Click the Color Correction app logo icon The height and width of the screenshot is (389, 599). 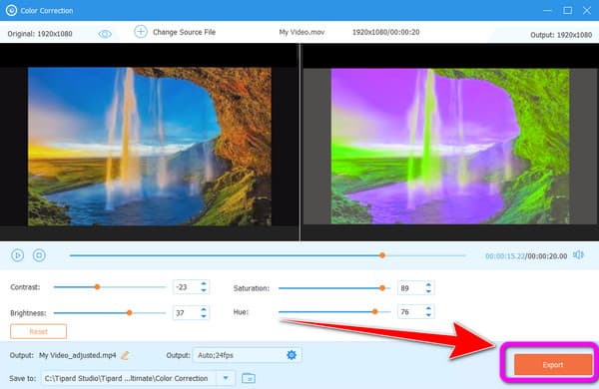click(x=11, y=10)
